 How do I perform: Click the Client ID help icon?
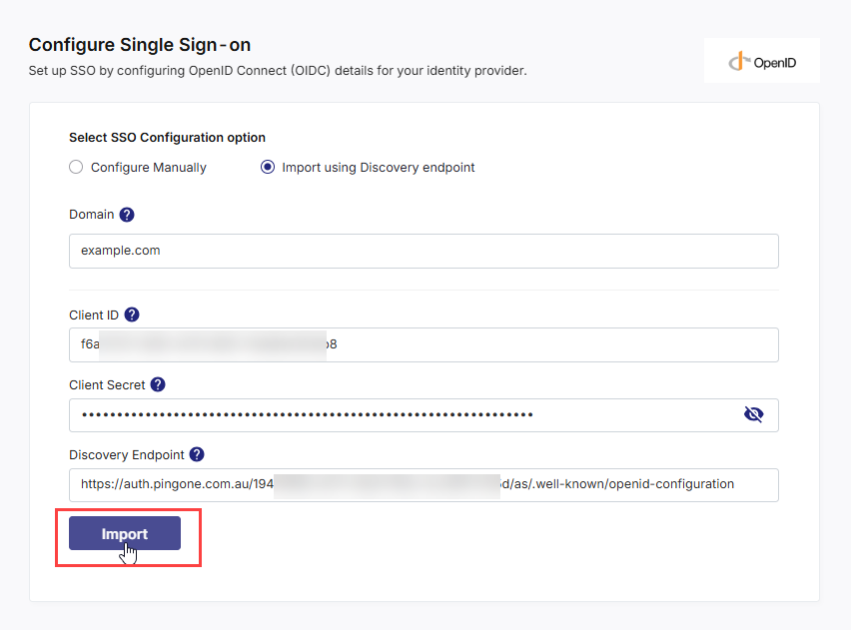tap(130, 315)
